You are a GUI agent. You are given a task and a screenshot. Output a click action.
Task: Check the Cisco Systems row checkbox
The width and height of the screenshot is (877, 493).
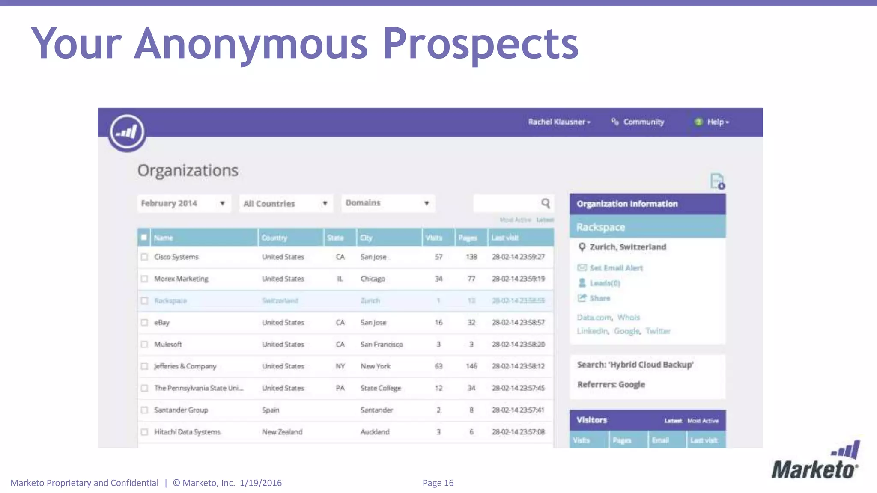point(144,257)
